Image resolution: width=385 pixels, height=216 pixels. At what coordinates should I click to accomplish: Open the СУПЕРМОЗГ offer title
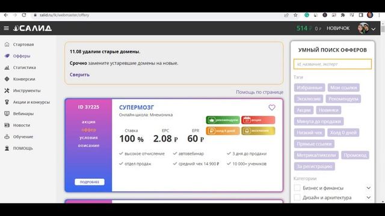pyautogui.click(x=137, y=107)
